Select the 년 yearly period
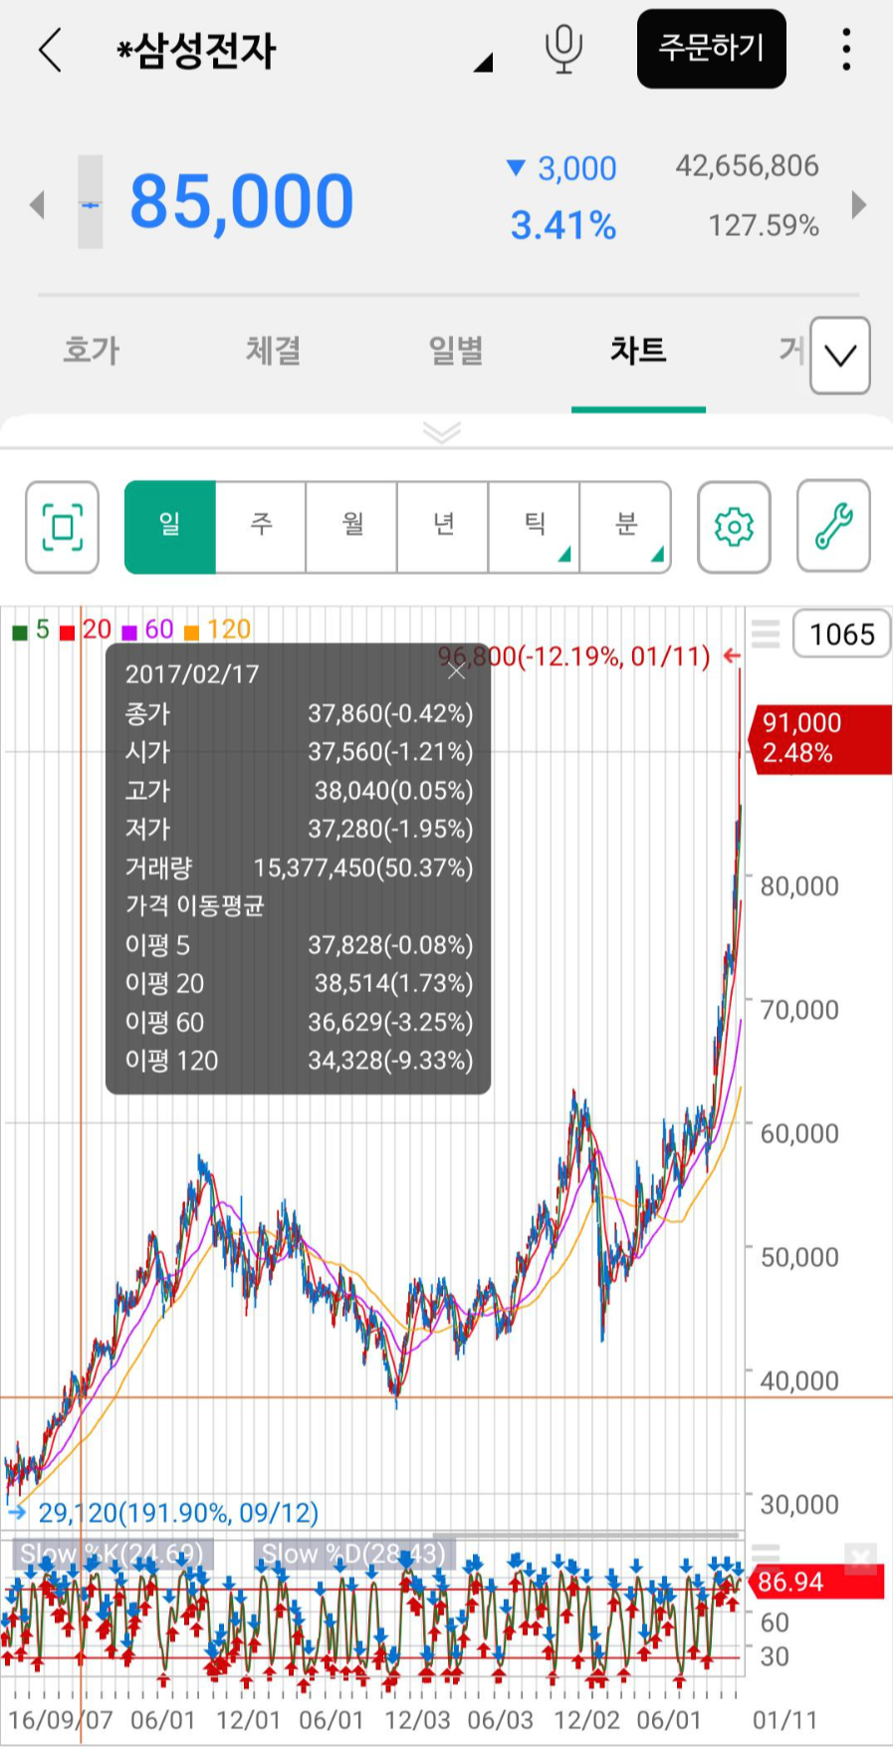893x1755 pixels. pyautogui.click(x=443, y=527)
